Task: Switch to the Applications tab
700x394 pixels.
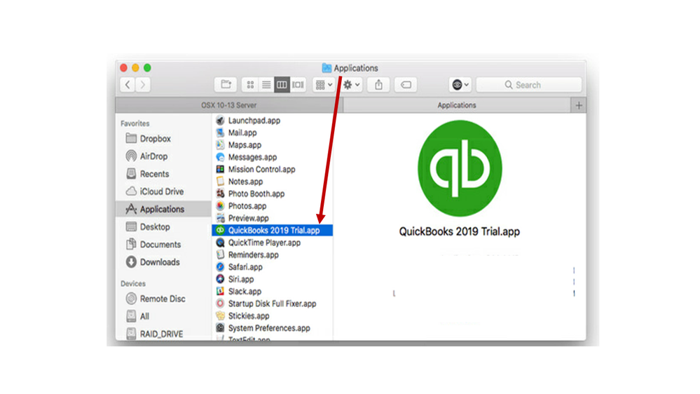Action: (x=457, y=105)
